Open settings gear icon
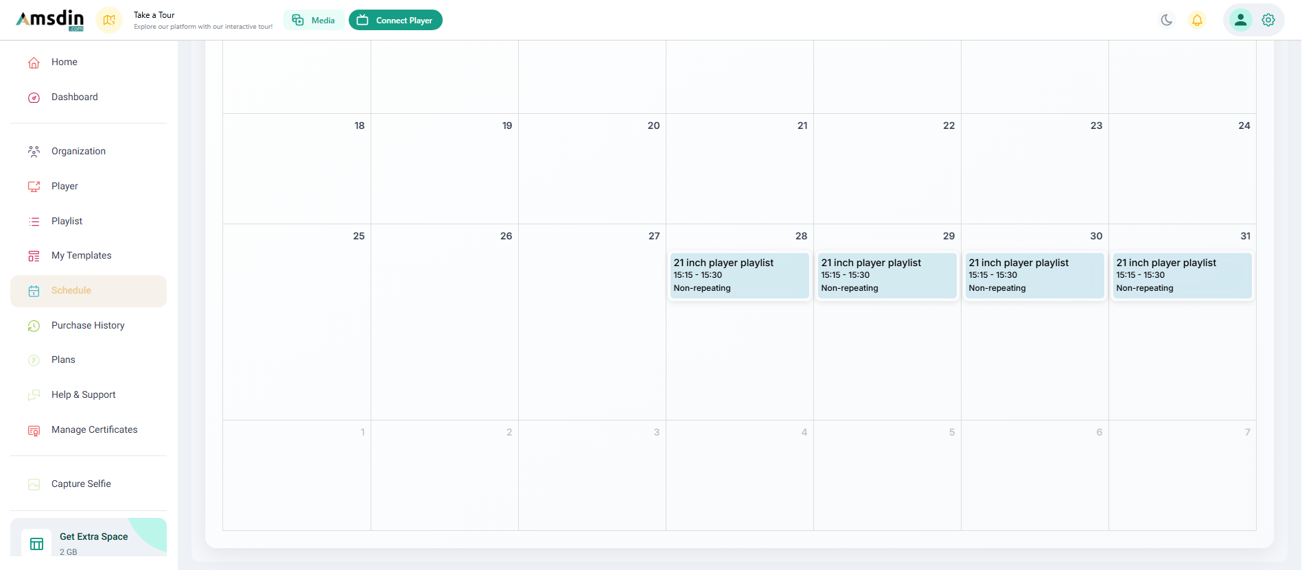 1268,20
